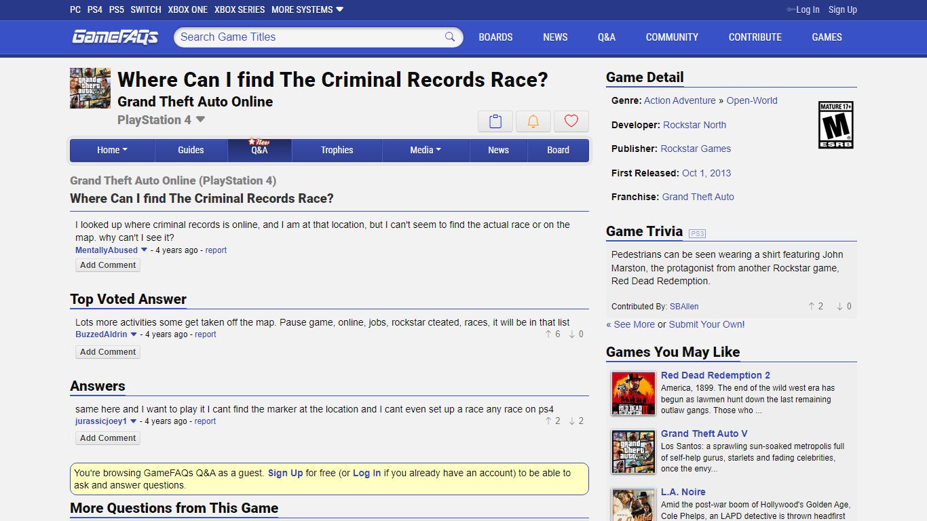The image size is (927, 521).
Task: Click Sign Up in the guest notice
Action: coord(285,473)
